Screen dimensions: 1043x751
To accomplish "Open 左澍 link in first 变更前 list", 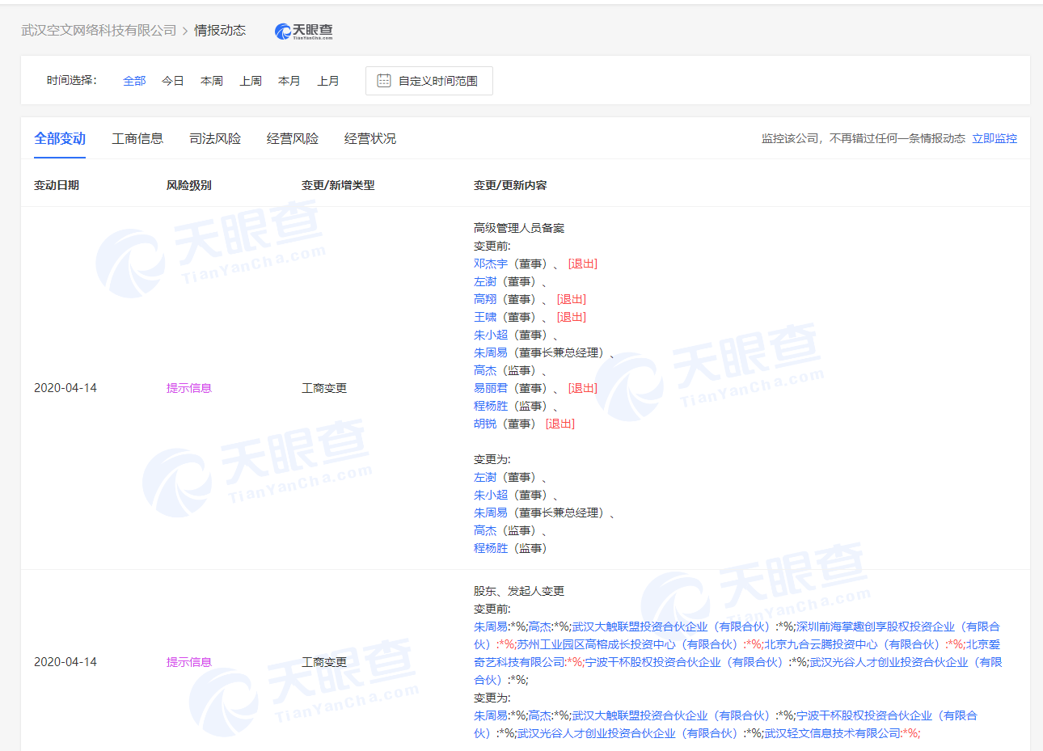I will 485,281.
